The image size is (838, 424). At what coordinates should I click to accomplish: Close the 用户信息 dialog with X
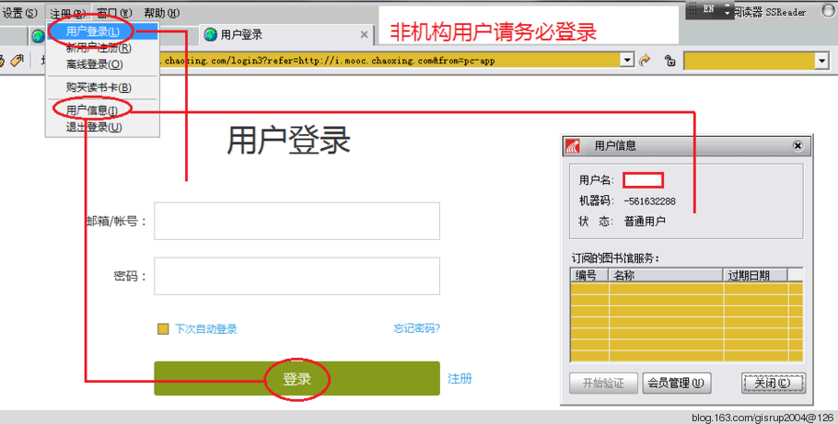(797, 146)
